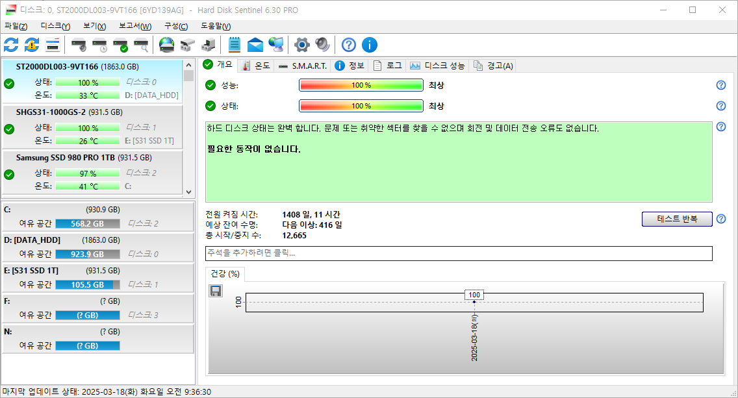Open the 보기(X) menu
The width and height of the screenshot is (738, 398).
(94, 27)
